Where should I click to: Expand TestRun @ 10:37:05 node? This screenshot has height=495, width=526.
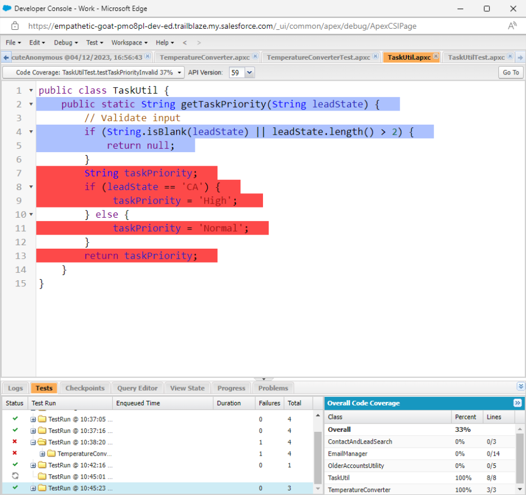click(33, 419)
